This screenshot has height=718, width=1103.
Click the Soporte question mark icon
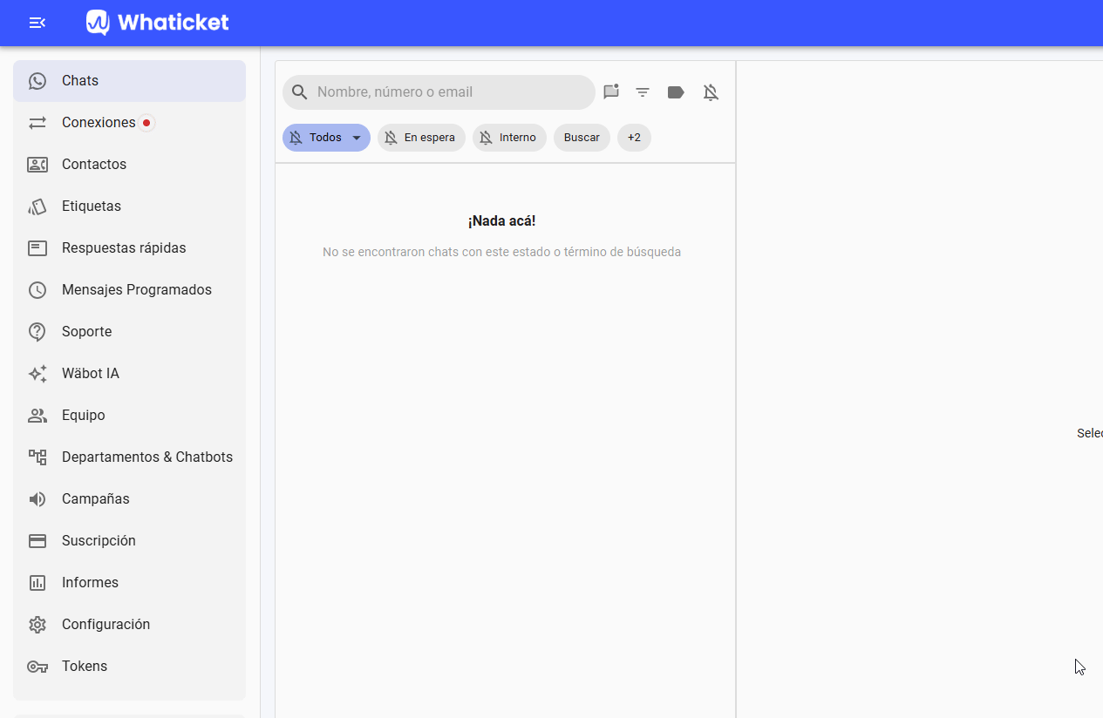[x=37, y=332]
